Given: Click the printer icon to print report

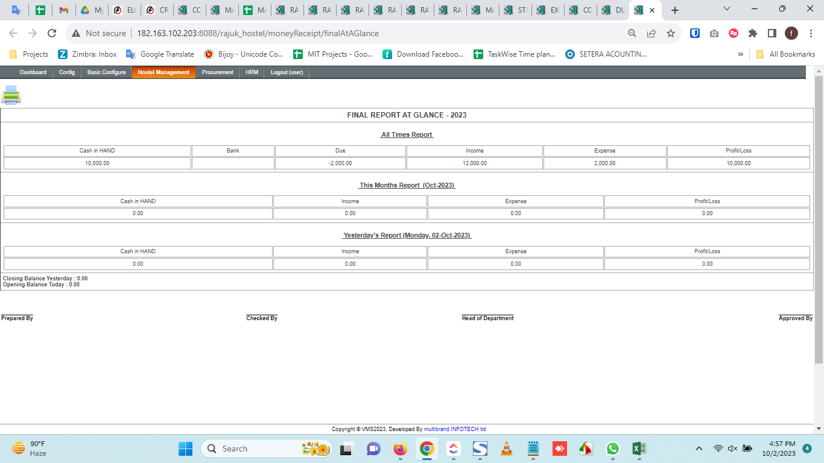Looking at the screenshot, I should pyautogui.click(x=11, y=95).
